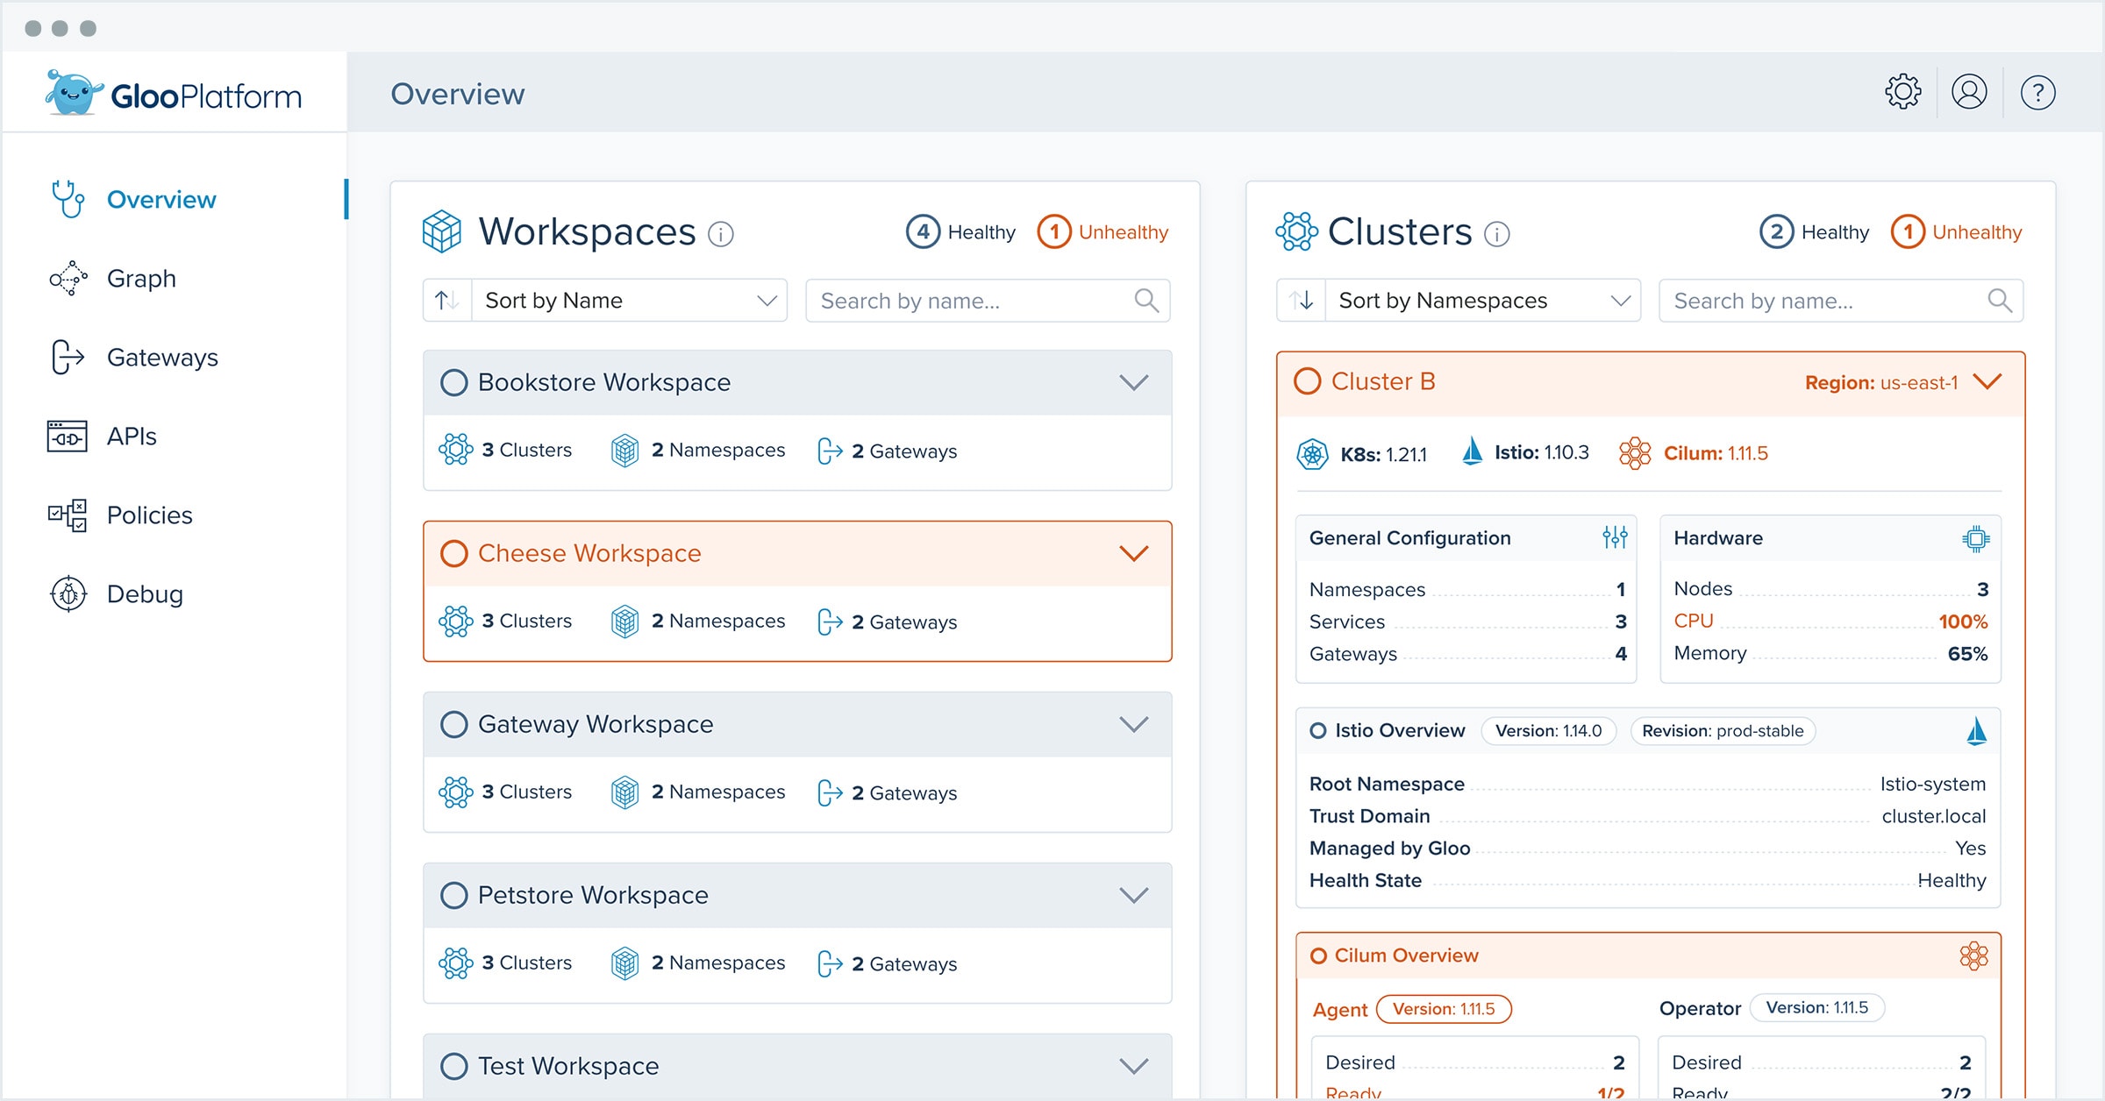Go to the Graph page
Screen dimensions: 2105x1101
(x=140, y=279)
